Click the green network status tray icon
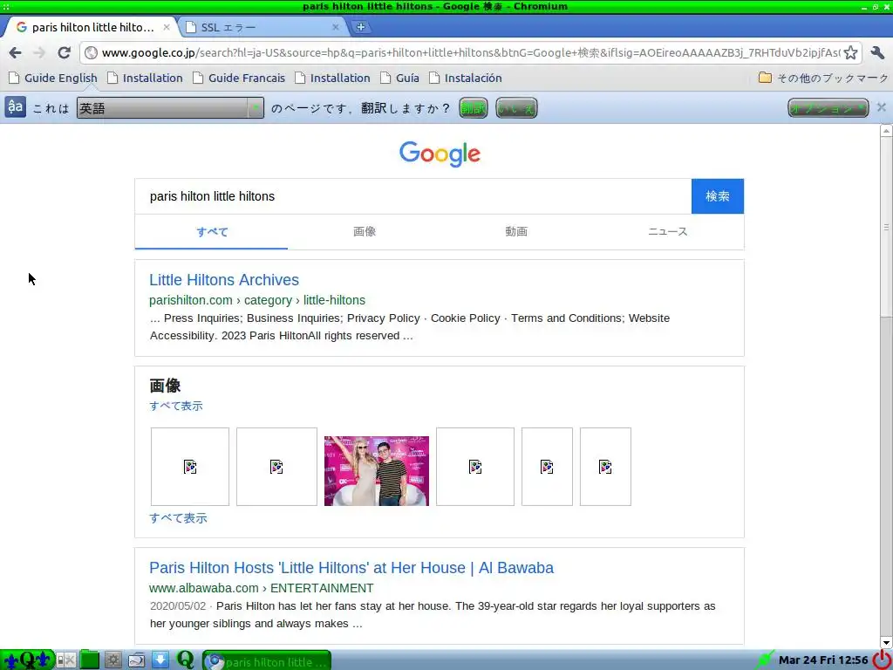 (764, 660)
